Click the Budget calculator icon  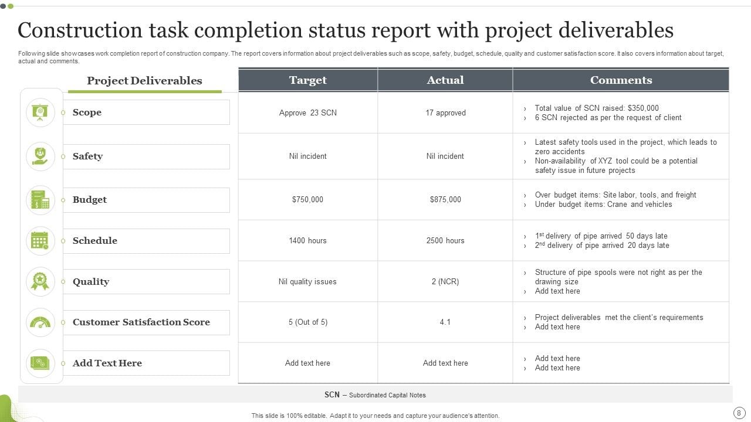pos(40,200)
